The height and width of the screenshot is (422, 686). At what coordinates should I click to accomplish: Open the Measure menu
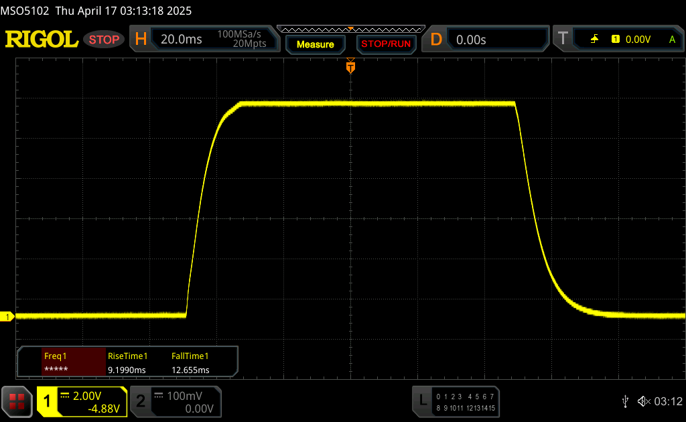pyautogui.click(x=315, y=44)
